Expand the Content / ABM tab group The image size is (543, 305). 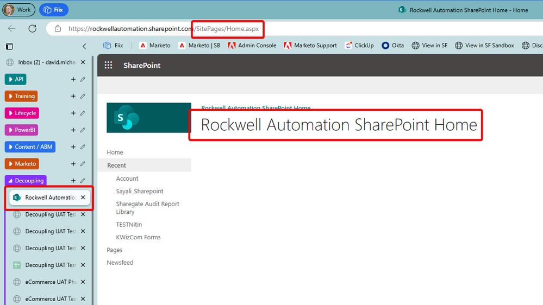pos(30,147)
